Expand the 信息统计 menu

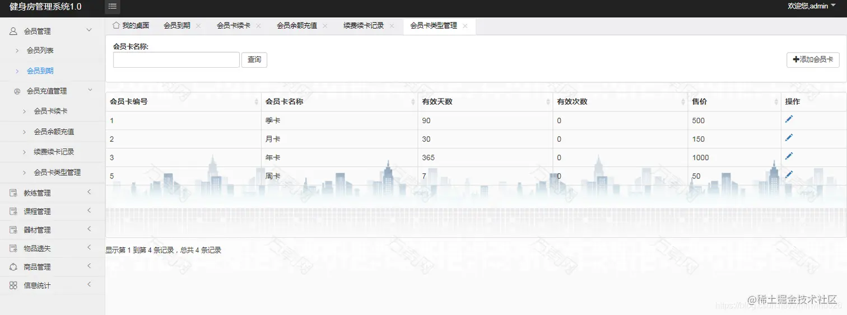pyautogui.click(x=89, y=285)
